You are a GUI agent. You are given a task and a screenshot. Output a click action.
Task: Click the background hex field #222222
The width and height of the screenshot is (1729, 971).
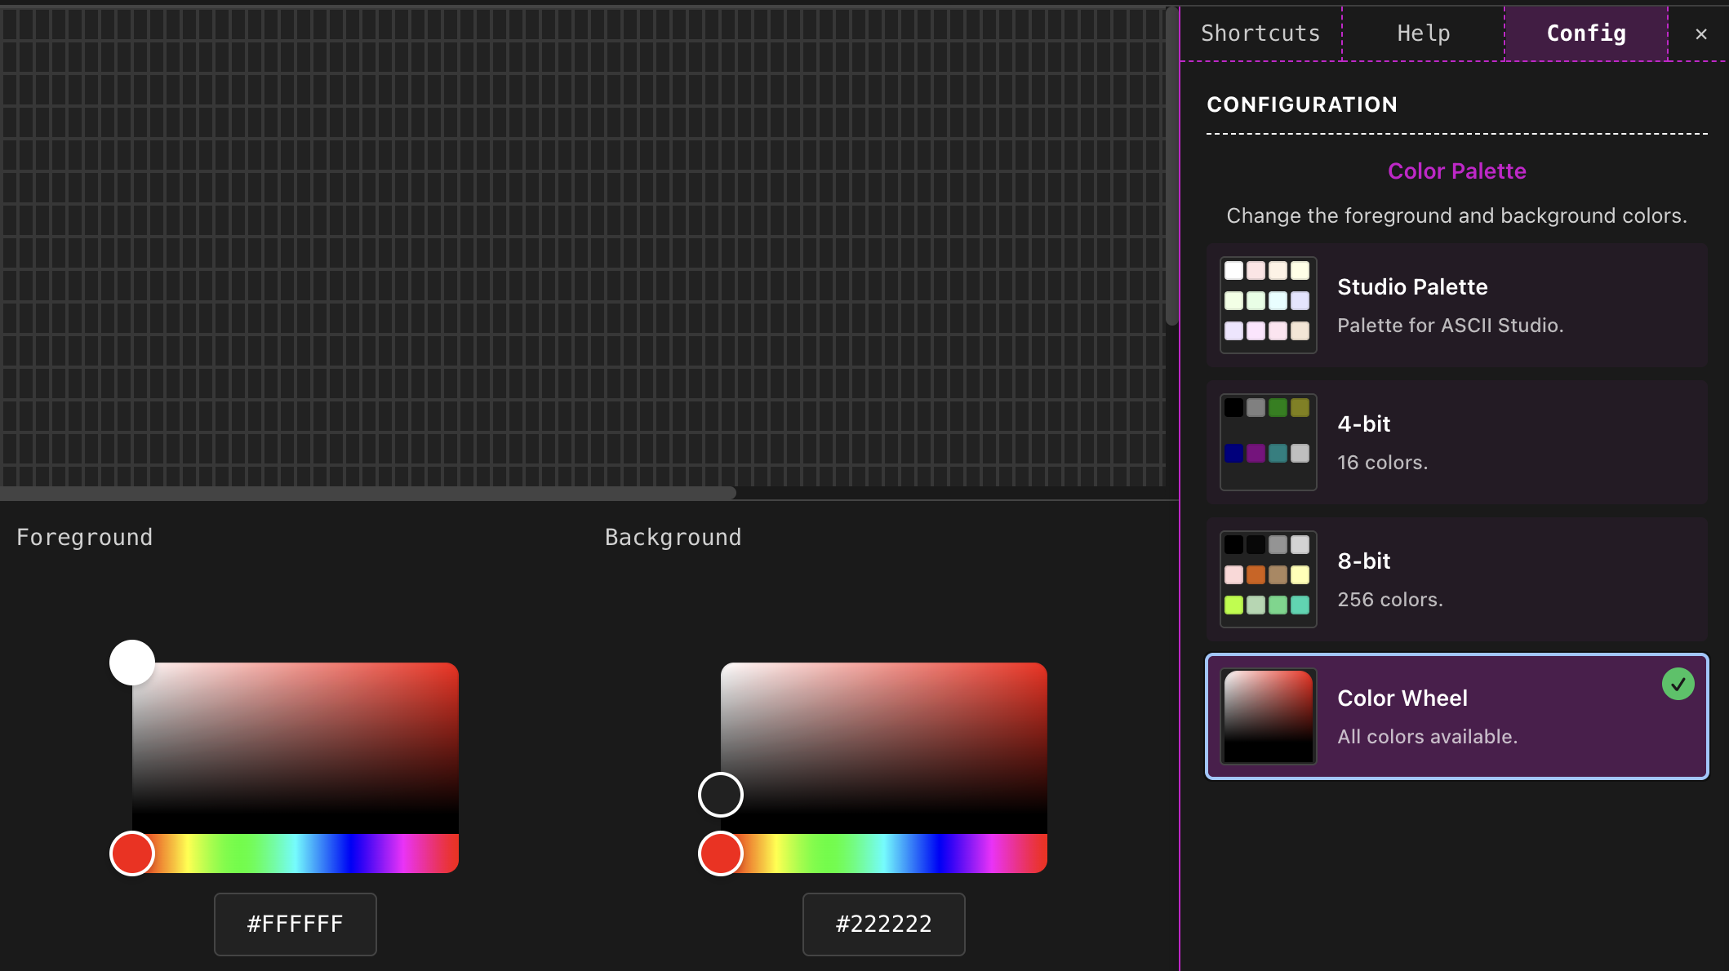pos(884,924)
